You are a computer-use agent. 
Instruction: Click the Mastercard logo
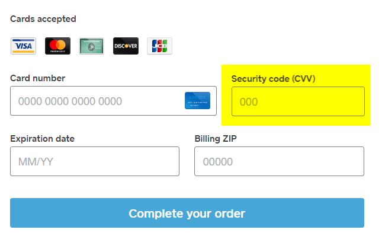(x=57, y=46)
